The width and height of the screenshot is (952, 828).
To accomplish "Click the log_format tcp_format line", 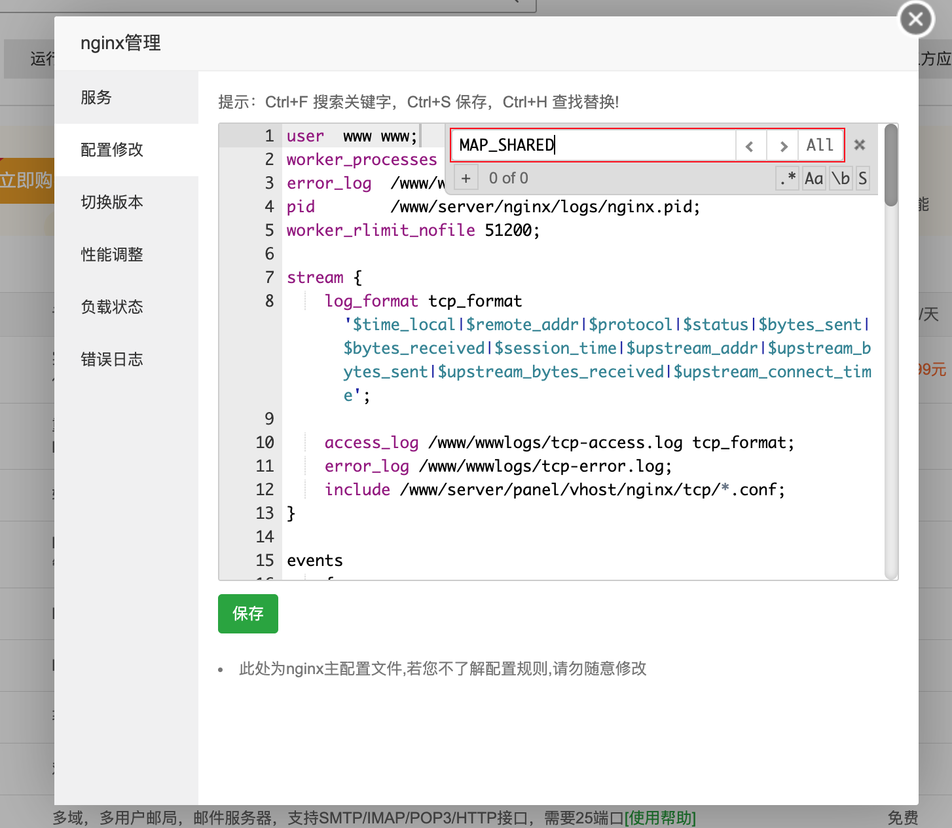I will [x=424, y=301].
